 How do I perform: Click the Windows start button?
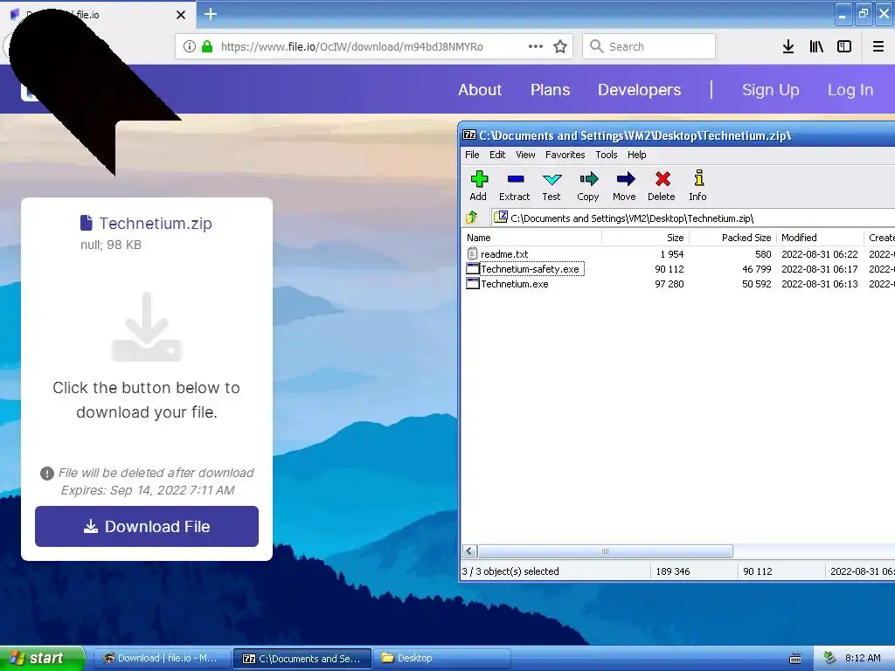(42, 658)
